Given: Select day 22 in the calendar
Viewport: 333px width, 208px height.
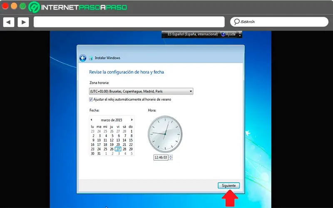Looking at the screenshot, I should (x=131, y=145).
